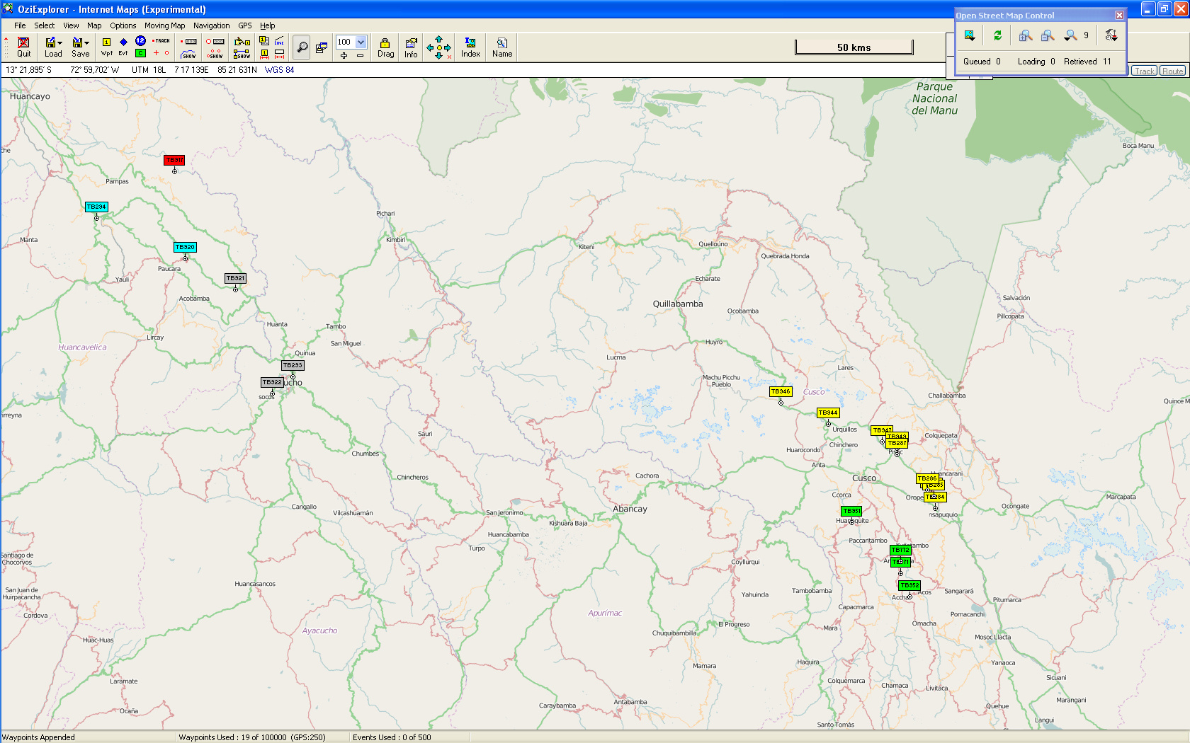Click the Route button

(x=1172, y=71)
